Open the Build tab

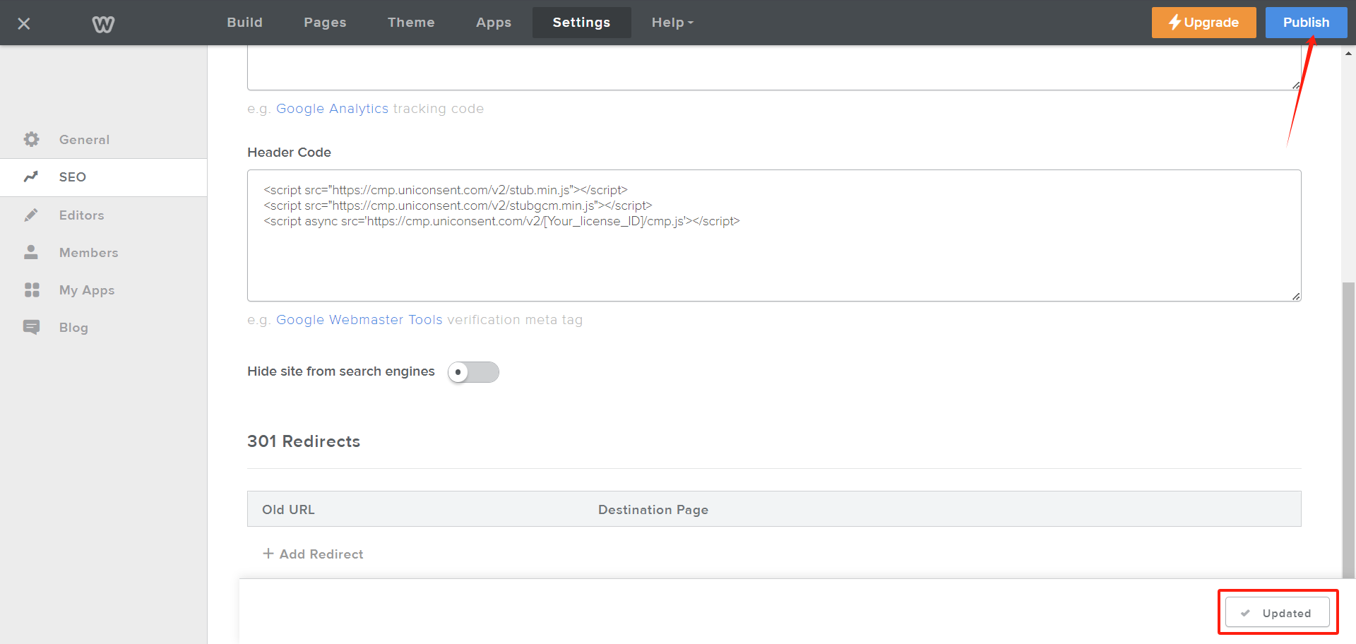click(244, 23)
